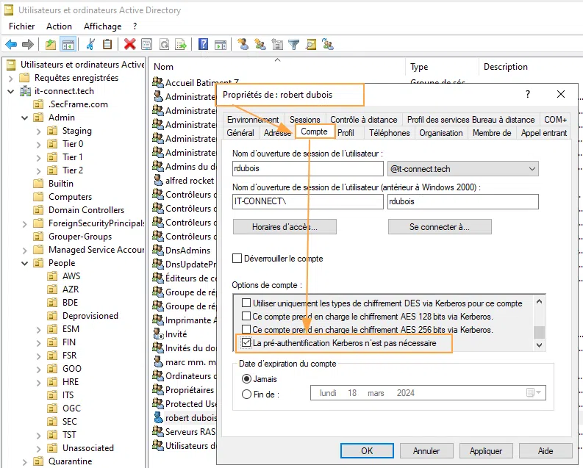This screenshot has width=583, height=468.
Task: Expand ForeignSecurityPrincipals node
Action: [24, 224]
